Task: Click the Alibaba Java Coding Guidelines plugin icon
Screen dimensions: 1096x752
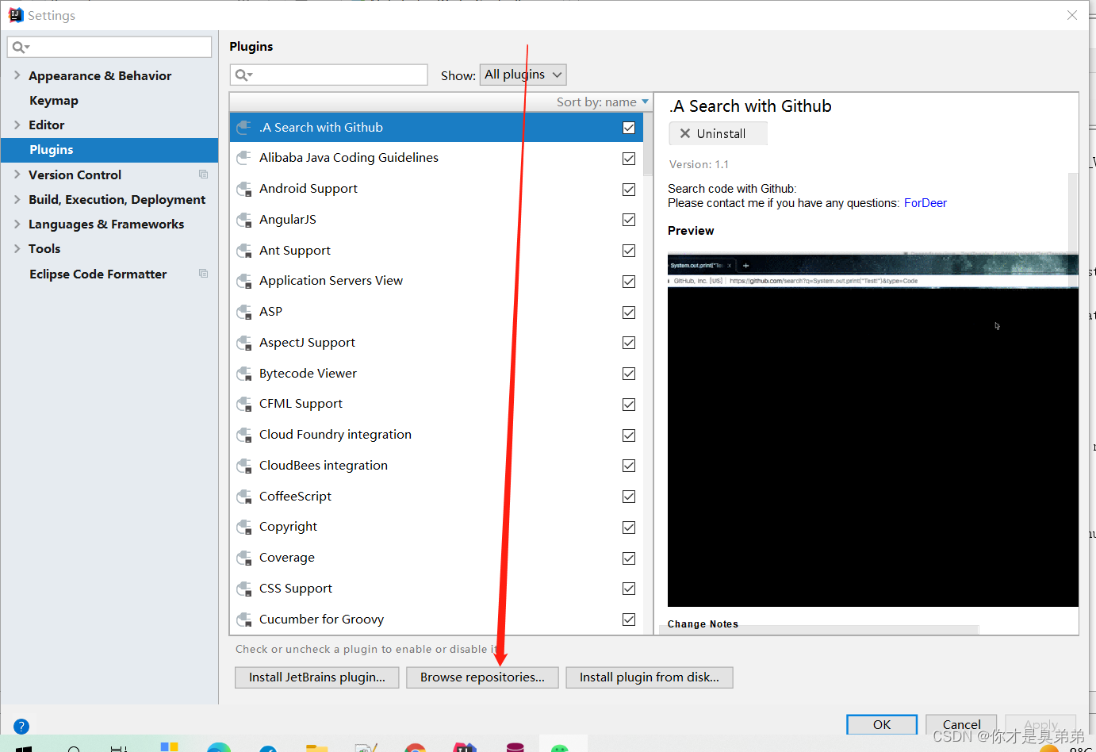Action: (243, 158)
